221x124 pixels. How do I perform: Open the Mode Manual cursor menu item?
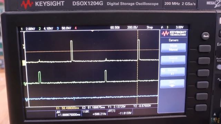click(x=173, y=48)
